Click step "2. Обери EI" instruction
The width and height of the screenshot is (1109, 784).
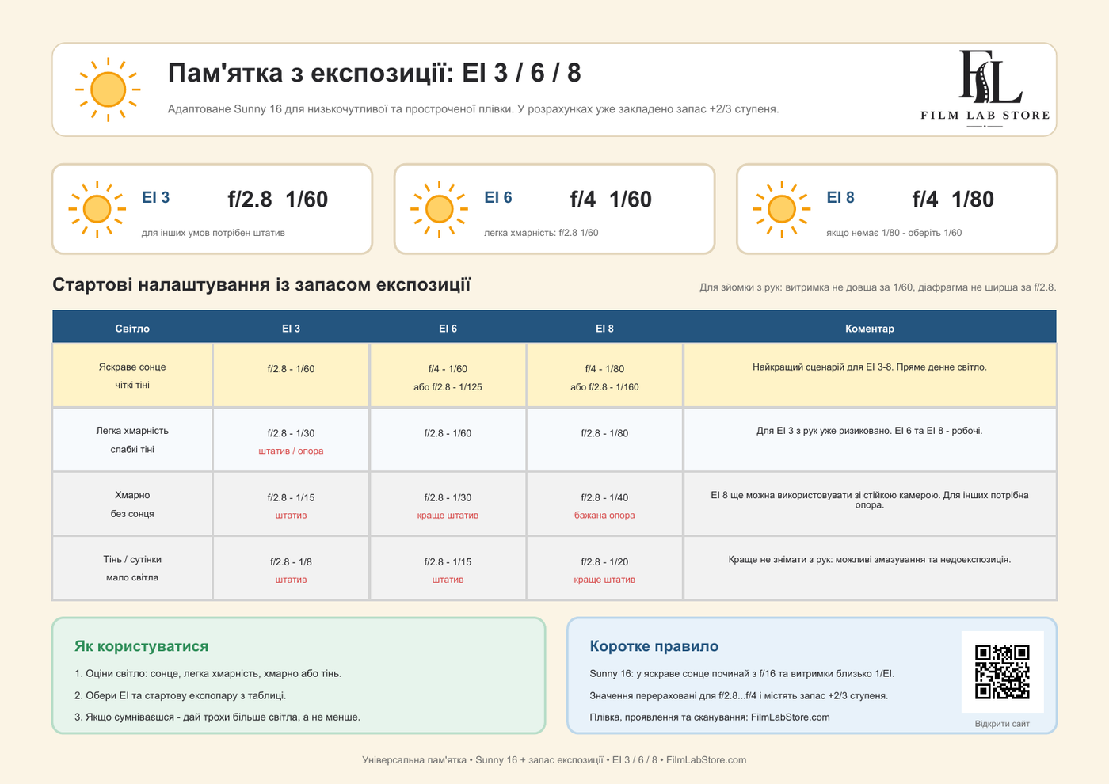pos(181,696)
